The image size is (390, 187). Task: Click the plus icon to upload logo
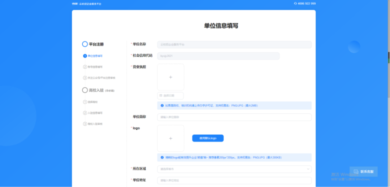(x=170, y=138)
